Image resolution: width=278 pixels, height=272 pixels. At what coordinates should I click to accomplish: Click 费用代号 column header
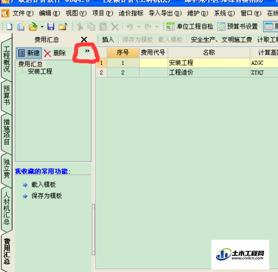(x=153, y=53)
